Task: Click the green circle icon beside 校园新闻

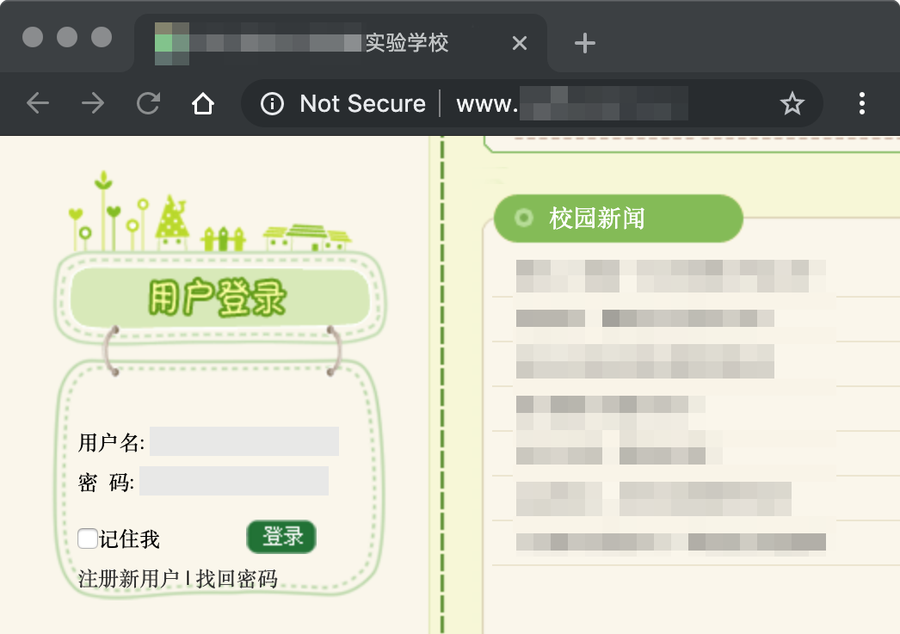Action: point(524,219)
